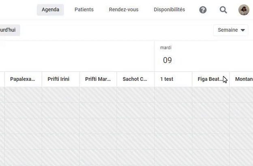The image size is (253, 166).
Task: Select the mardi 09 day header
Action: point(167,57)
